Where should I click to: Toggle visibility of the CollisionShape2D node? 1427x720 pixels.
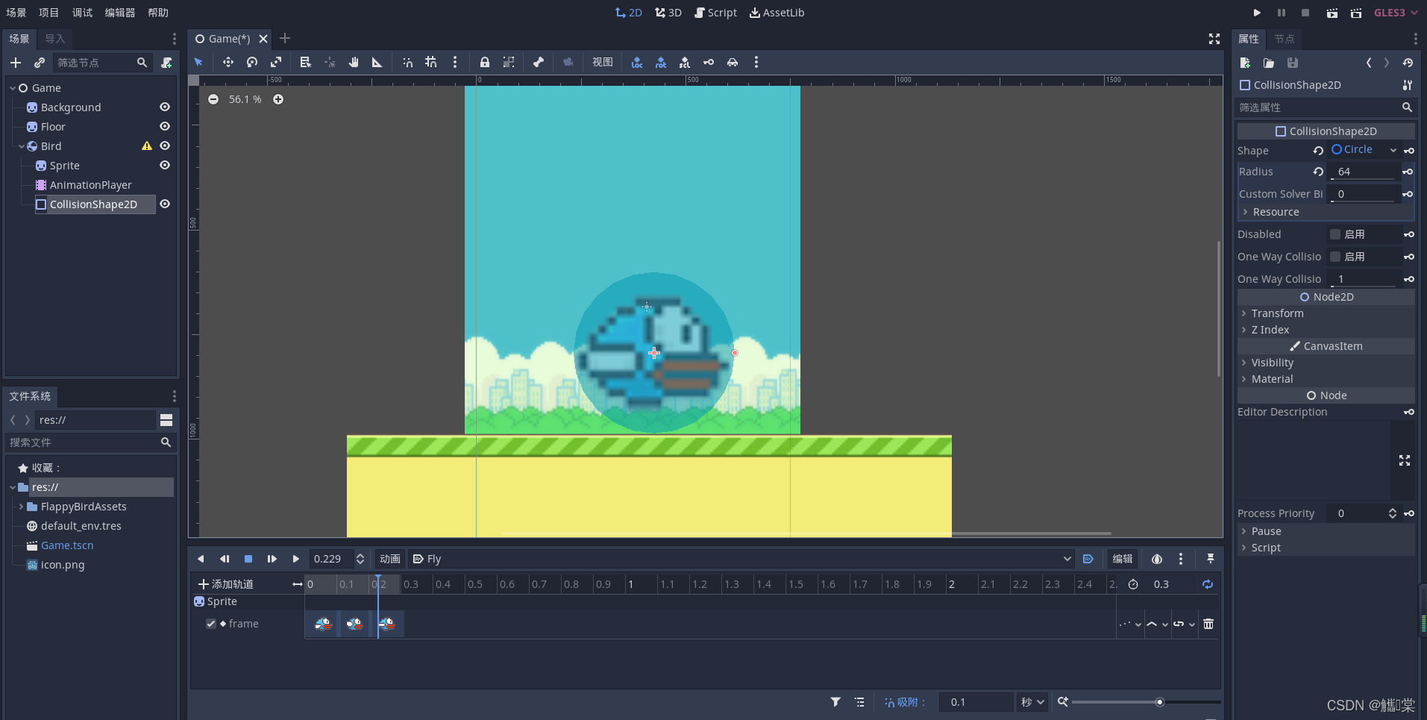coord(165,204)
